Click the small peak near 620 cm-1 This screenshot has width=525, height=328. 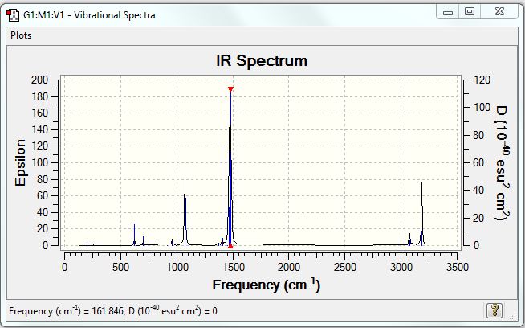[x=134, y=235]
